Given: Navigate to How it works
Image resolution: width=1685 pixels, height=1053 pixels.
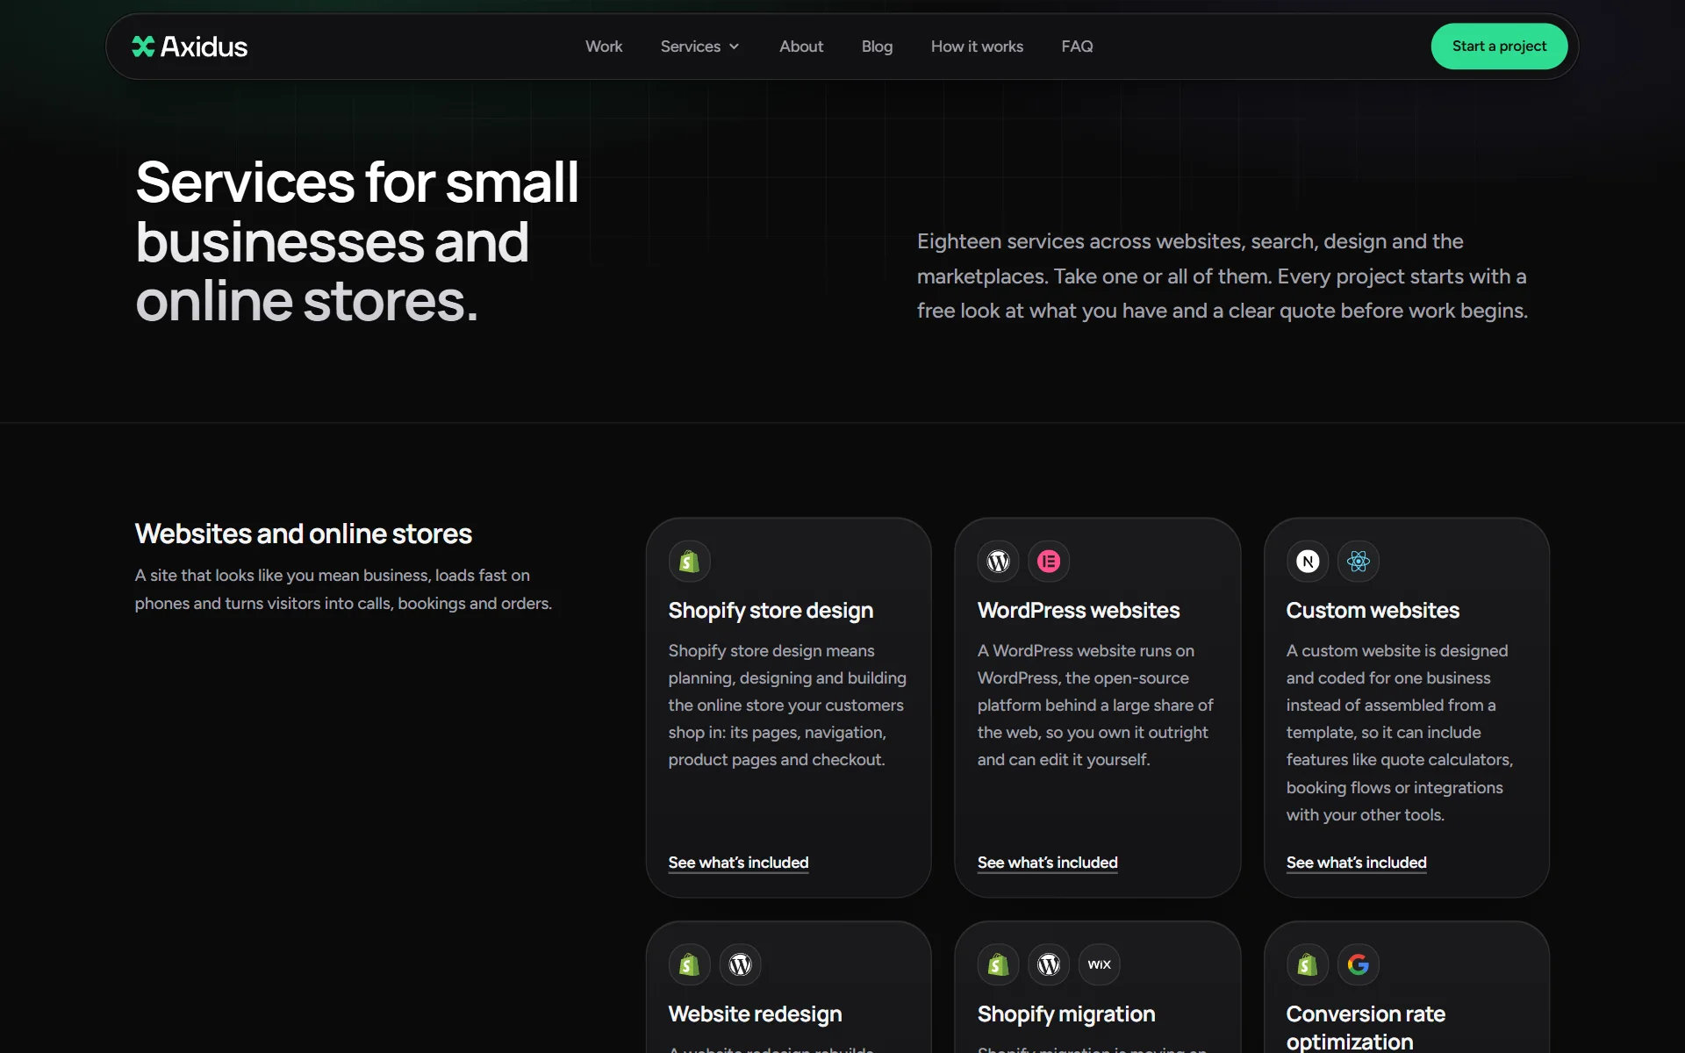Looking at the screenshot, I should point(977,47).
